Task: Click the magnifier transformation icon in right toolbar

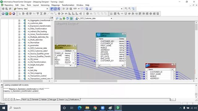Action: [118, 14]
